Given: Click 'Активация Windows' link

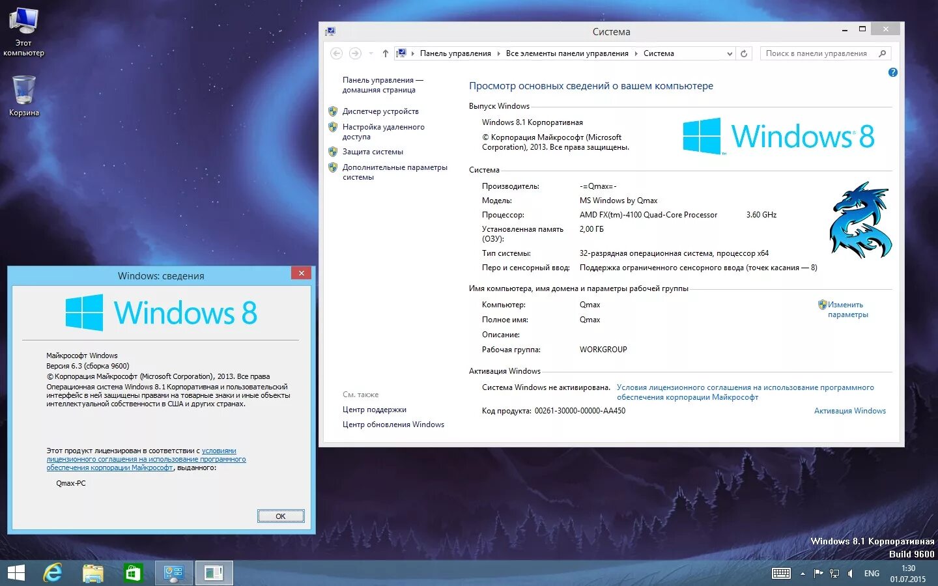Looking at the screenshot, I should click(850, 411).
